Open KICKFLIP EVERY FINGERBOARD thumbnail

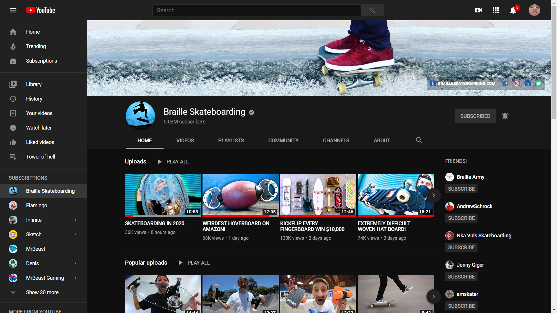pos(318,195)
